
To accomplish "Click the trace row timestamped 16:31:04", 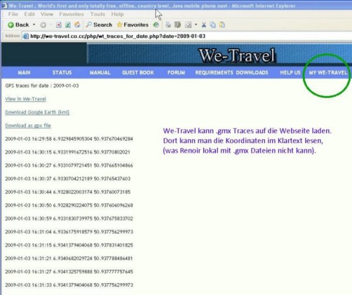I will [69, 232].
